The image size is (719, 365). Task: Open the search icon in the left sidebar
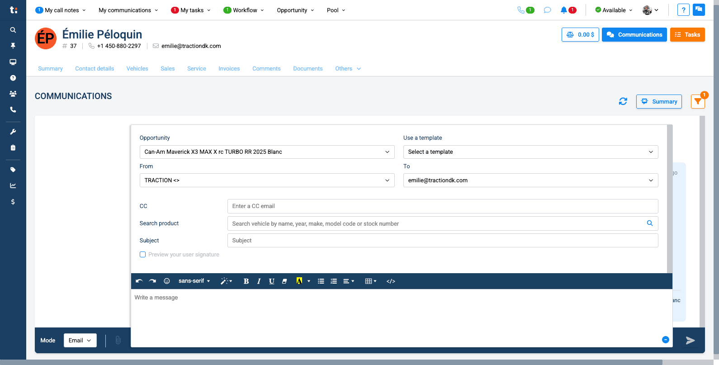point(13,30)
